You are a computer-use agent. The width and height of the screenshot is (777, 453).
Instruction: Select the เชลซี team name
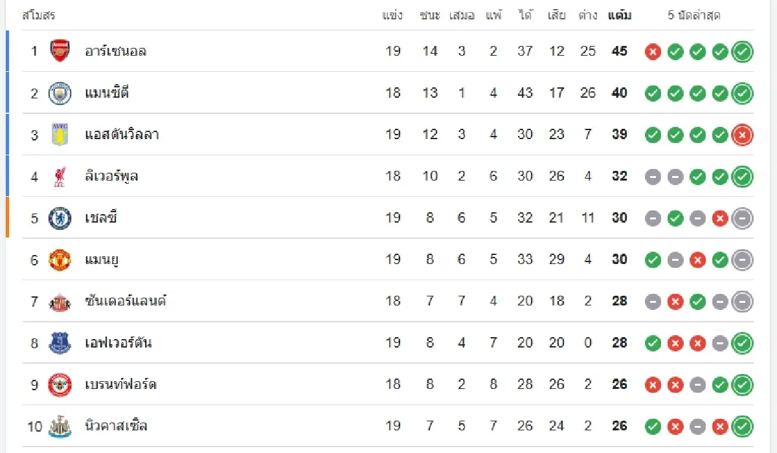point(101,218)
